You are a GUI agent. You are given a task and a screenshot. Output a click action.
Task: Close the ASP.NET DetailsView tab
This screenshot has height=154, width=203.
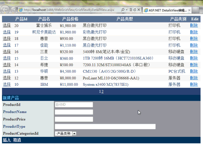click(189, 10)
